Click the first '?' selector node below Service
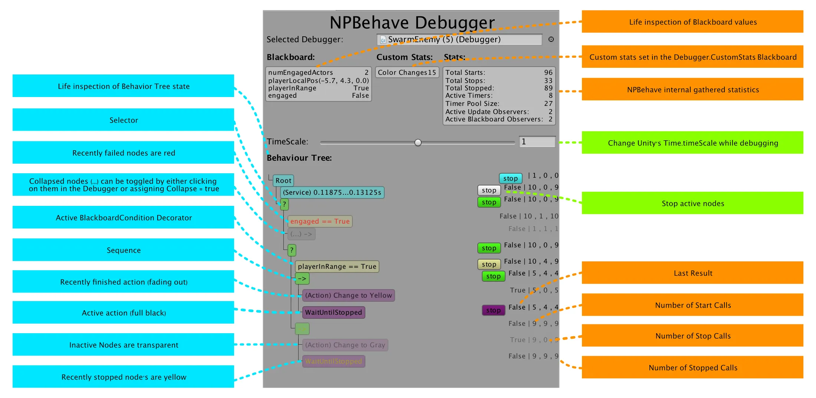The height and width of the screenshot is (398, 816). [284, 204]
